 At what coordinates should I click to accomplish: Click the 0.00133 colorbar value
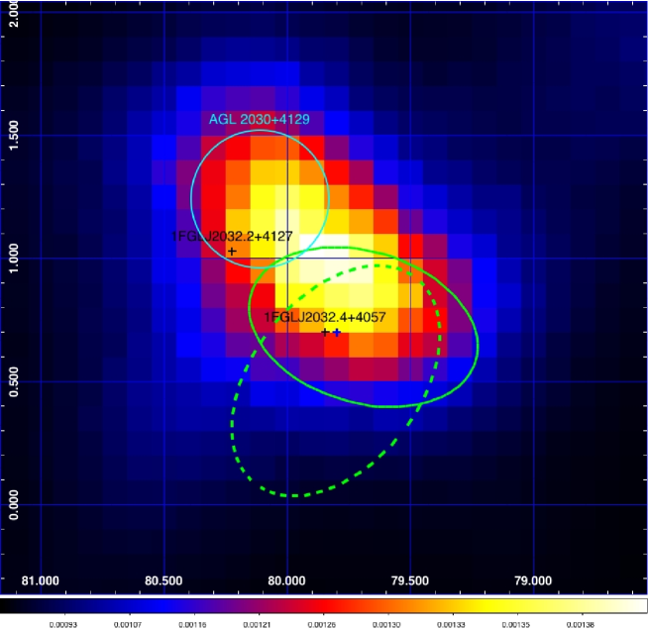(451, 625)
